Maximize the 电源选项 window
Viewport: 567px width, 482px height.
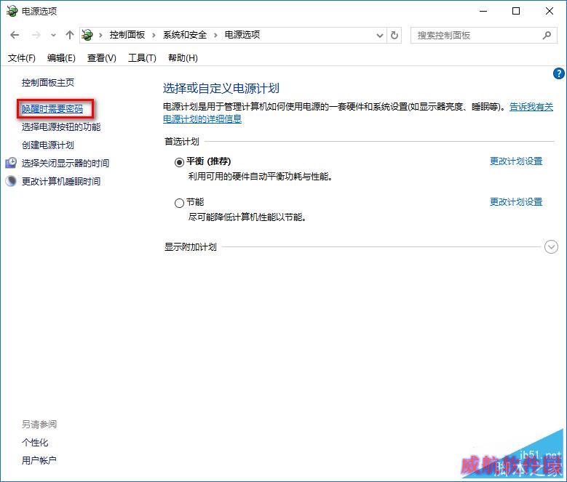click(516, 11)
